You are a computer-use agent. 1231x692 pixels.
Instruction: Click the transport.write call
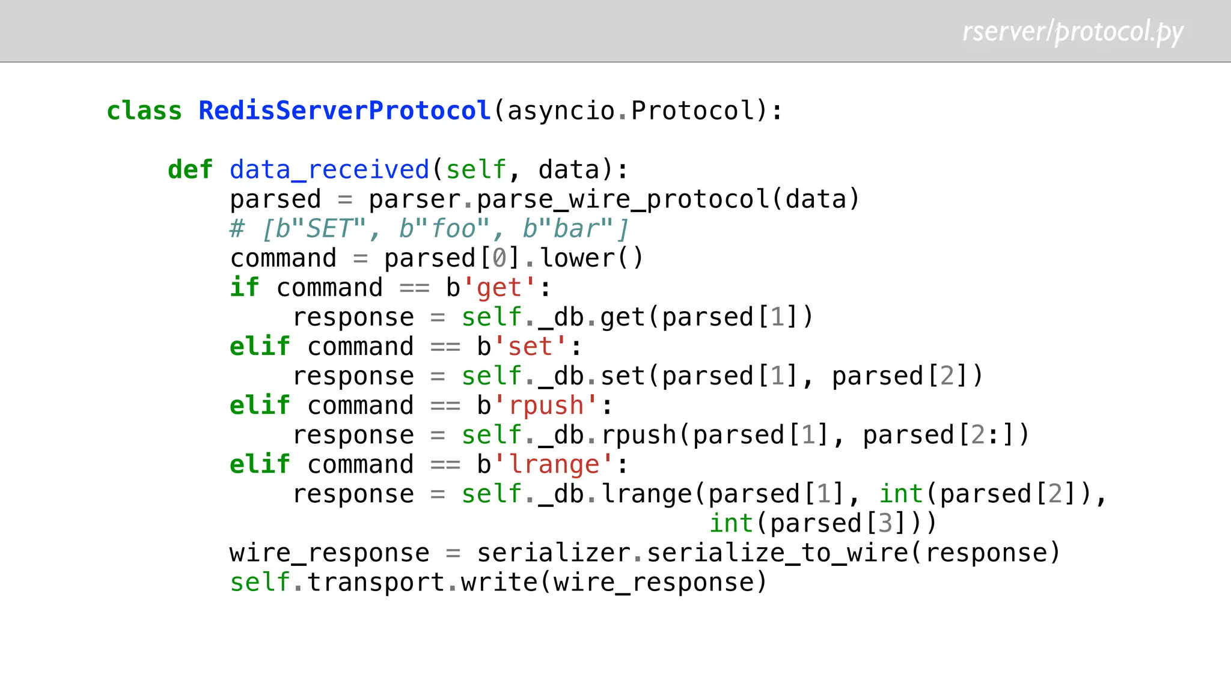pyautogui.click(x=537, y=582)
